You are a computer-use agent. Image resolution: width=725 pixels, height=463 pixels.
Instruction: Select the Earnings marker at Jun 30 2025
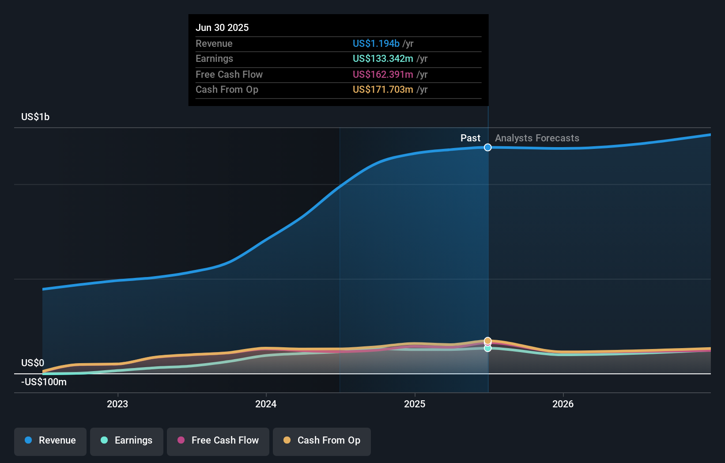tap(487, 349)
